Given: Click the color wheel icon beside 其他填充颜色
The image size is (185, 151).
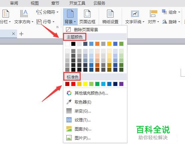Looking at the screenshot, I should coord(69,93).
